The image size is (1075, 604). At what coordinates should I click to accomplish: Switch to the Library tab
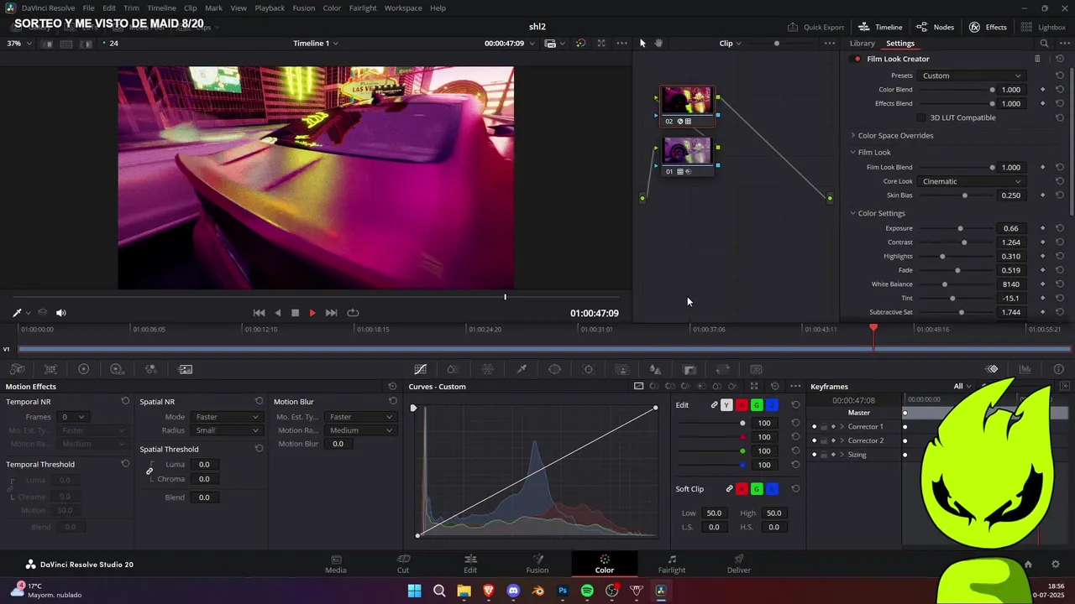(x=863, y=44)
